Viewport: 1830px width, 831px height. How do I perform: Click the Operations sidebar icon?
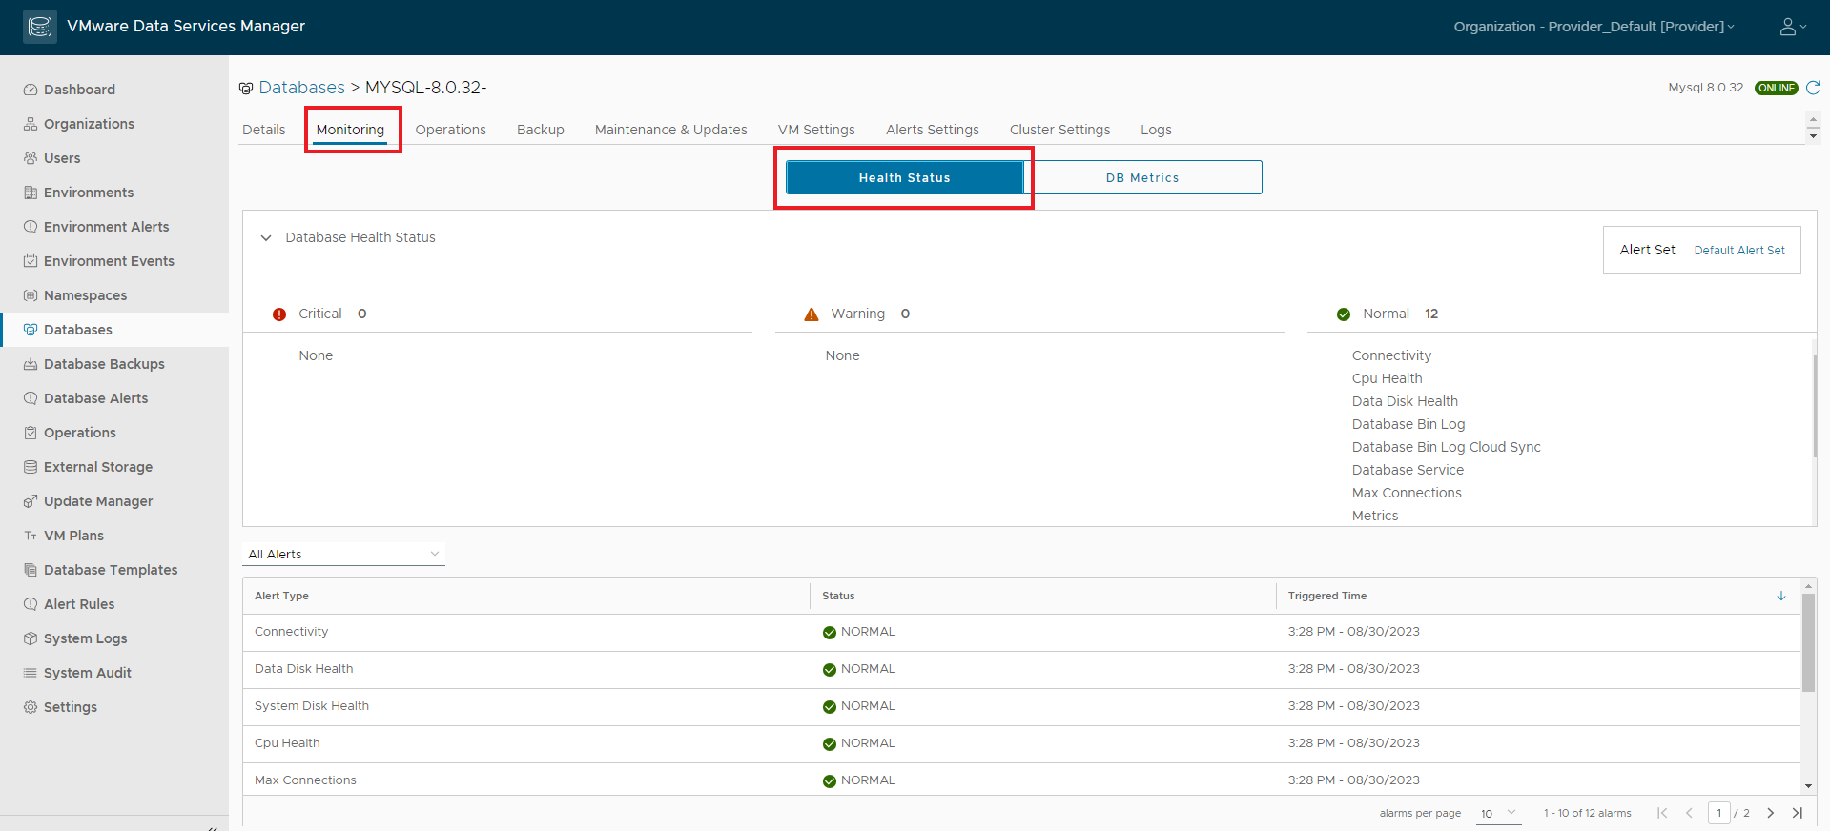31,433
